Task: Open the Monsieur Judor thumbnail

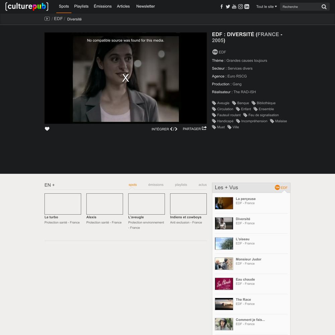Action: [x=224, y=263]
